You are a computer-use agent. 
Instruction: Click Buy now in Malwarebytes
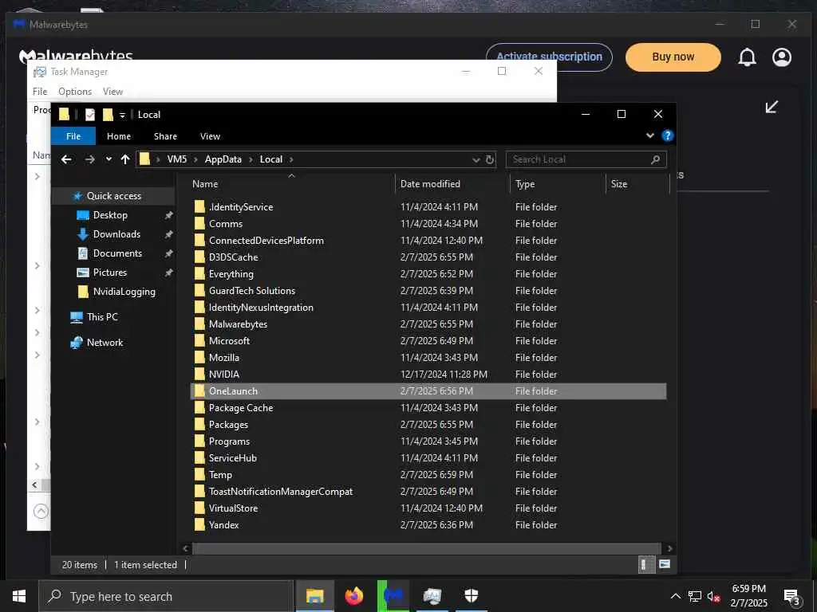click(x=673, y=57)
